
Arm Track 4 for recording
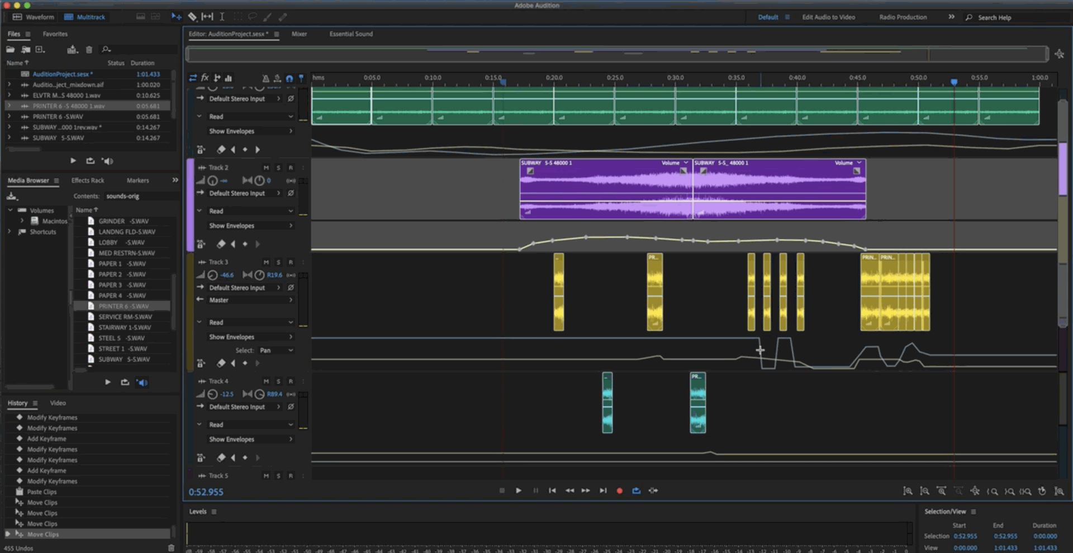click(x=291, y=381)
